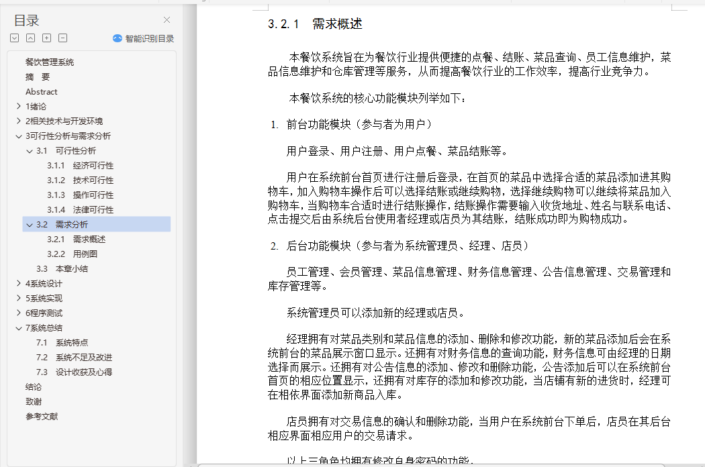Jump to 结论 entry

pos(34,387)
